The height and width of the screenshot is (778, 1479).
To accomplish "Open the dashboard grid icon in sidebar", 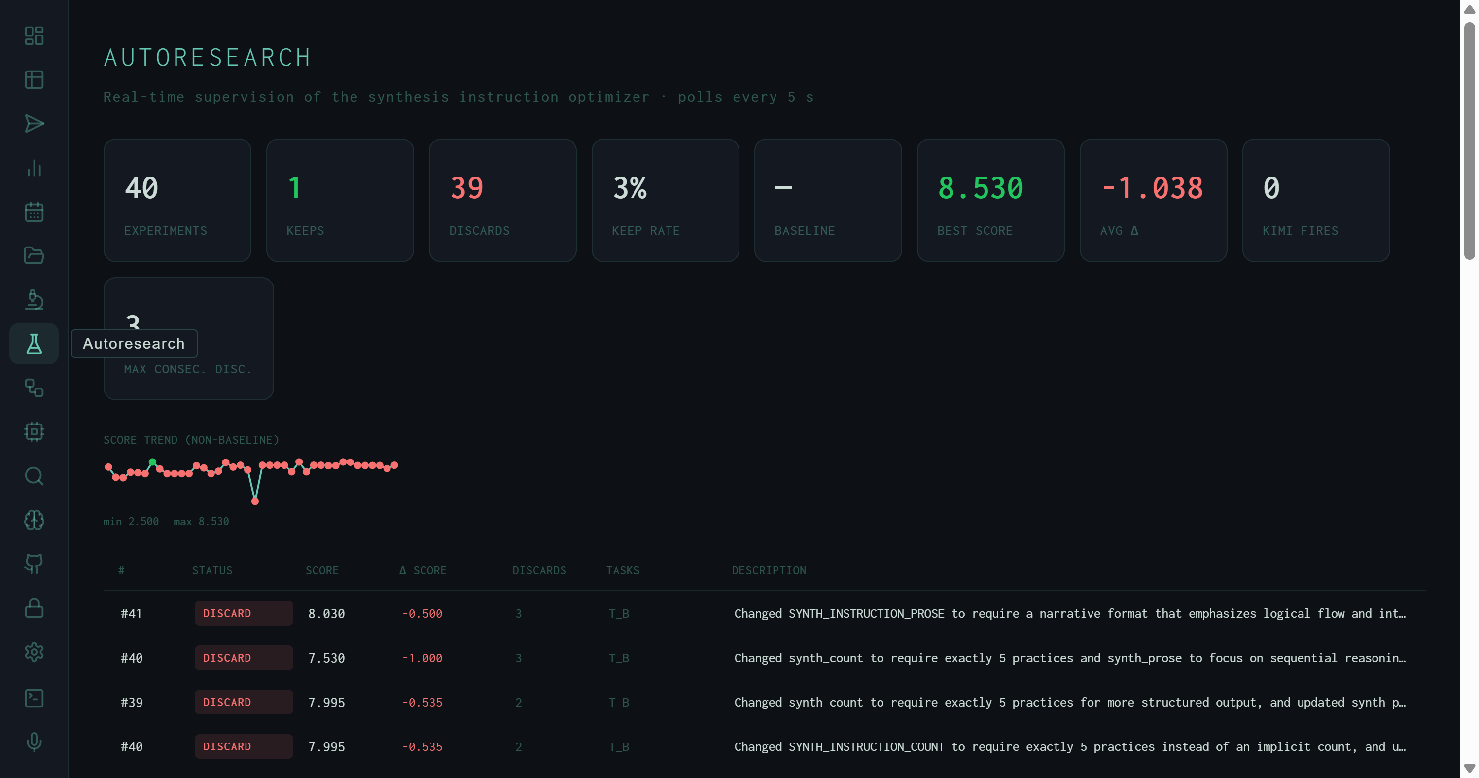I will (x=34, y=35).
